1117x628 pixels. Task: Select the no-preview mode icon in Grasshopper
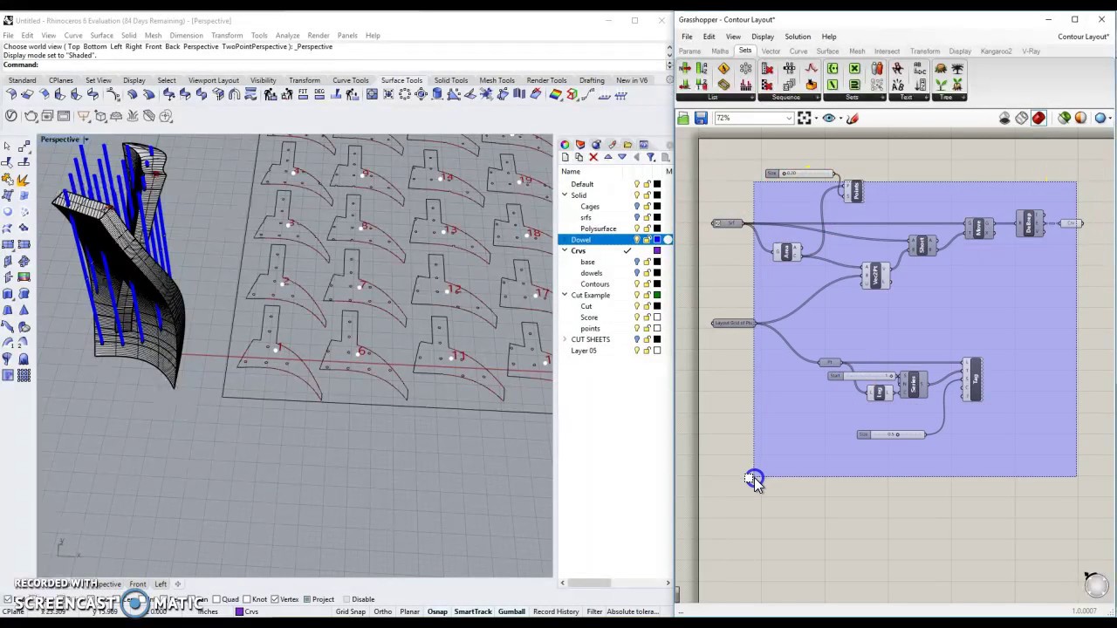coord(1005,118)
